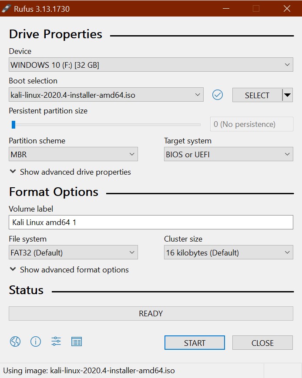Click the Rufus USB title icon
Screen dimensions: 302x378
pos(6,8)
